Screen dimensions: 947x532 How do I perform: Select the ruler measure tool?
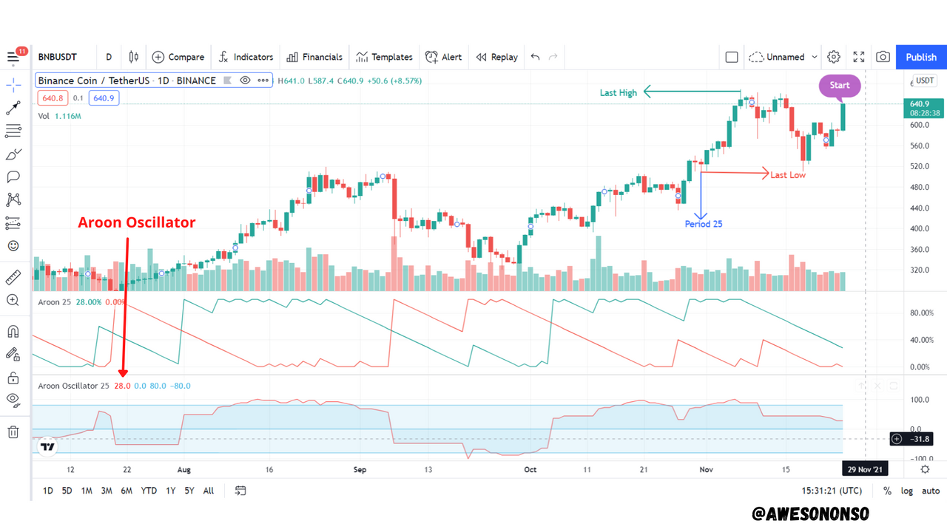[x=13, y=277]
